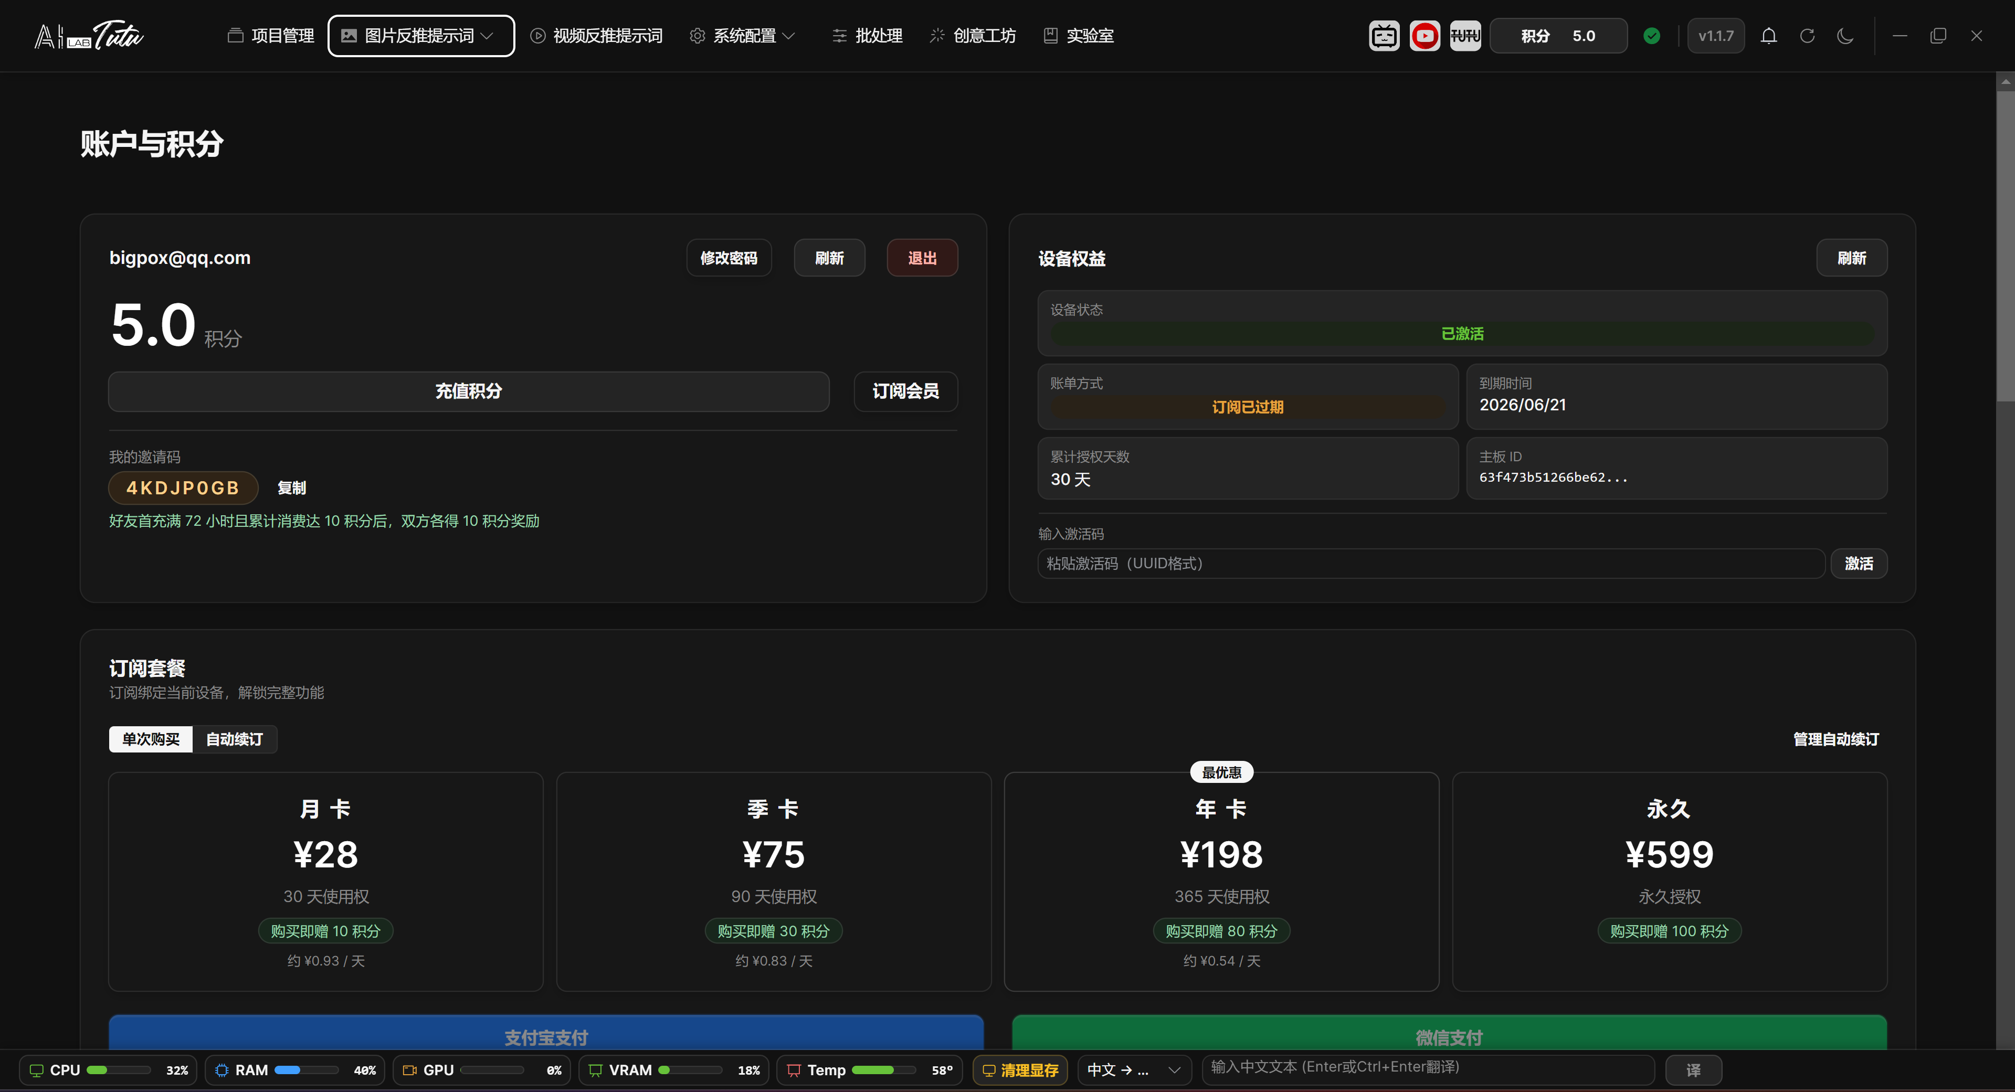The image size is (2015, 1092).
Task: Click the 4KDJP0GB invitation code
Action: tap(183, 488)
